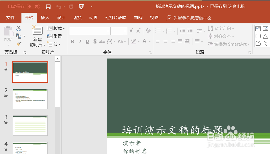Click the 告诉我你想要做什么 search box
This screenshot has width=270, height=154.
click(x=189, y=18)
